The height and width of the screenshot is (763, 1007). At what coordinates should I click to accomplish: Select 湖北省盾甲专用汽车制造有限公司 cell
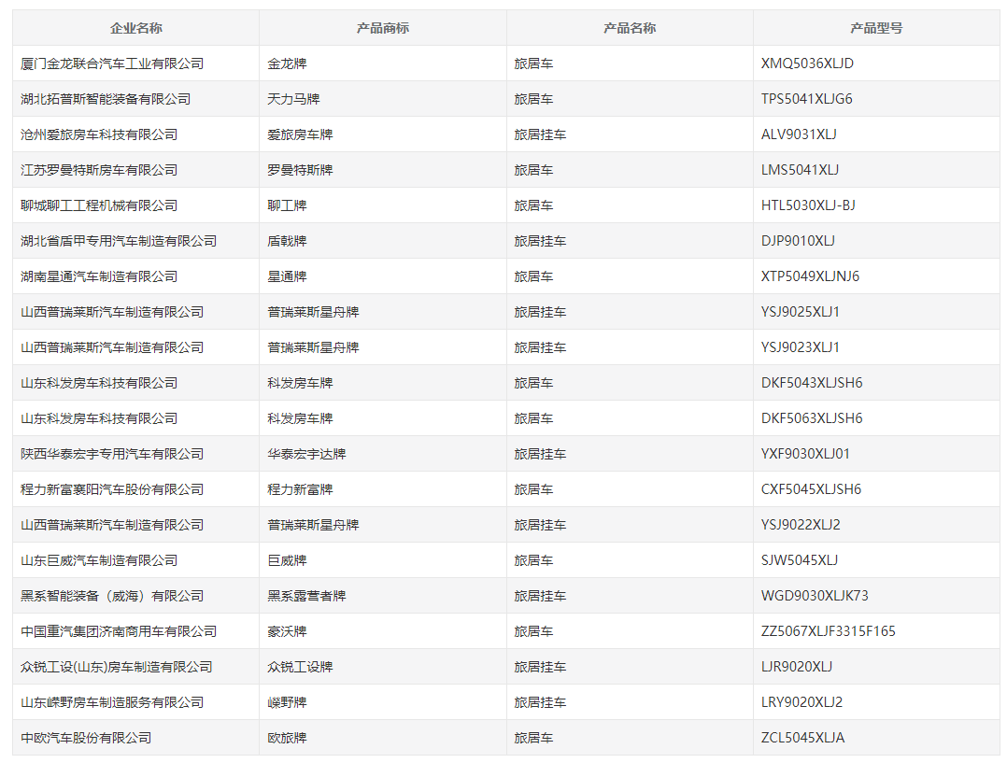(135, 241)
